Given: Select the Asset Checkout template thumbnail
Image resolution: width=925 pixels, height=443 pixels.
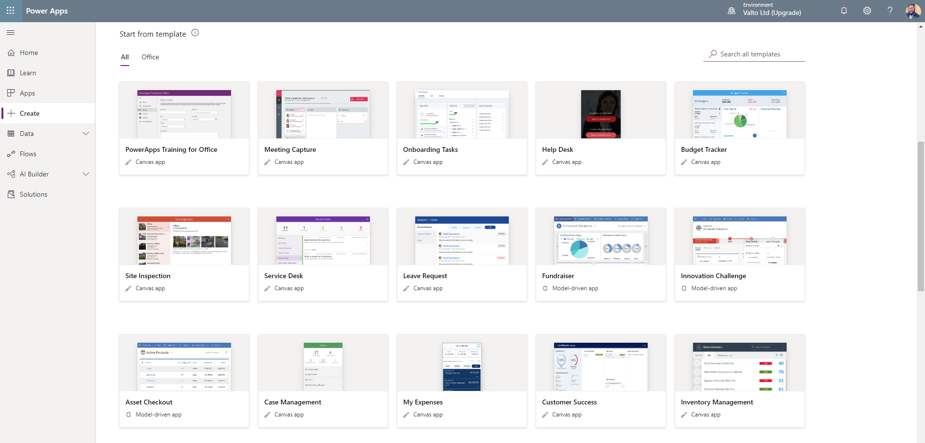Looking at the screenshot, I should coord(184,367).
